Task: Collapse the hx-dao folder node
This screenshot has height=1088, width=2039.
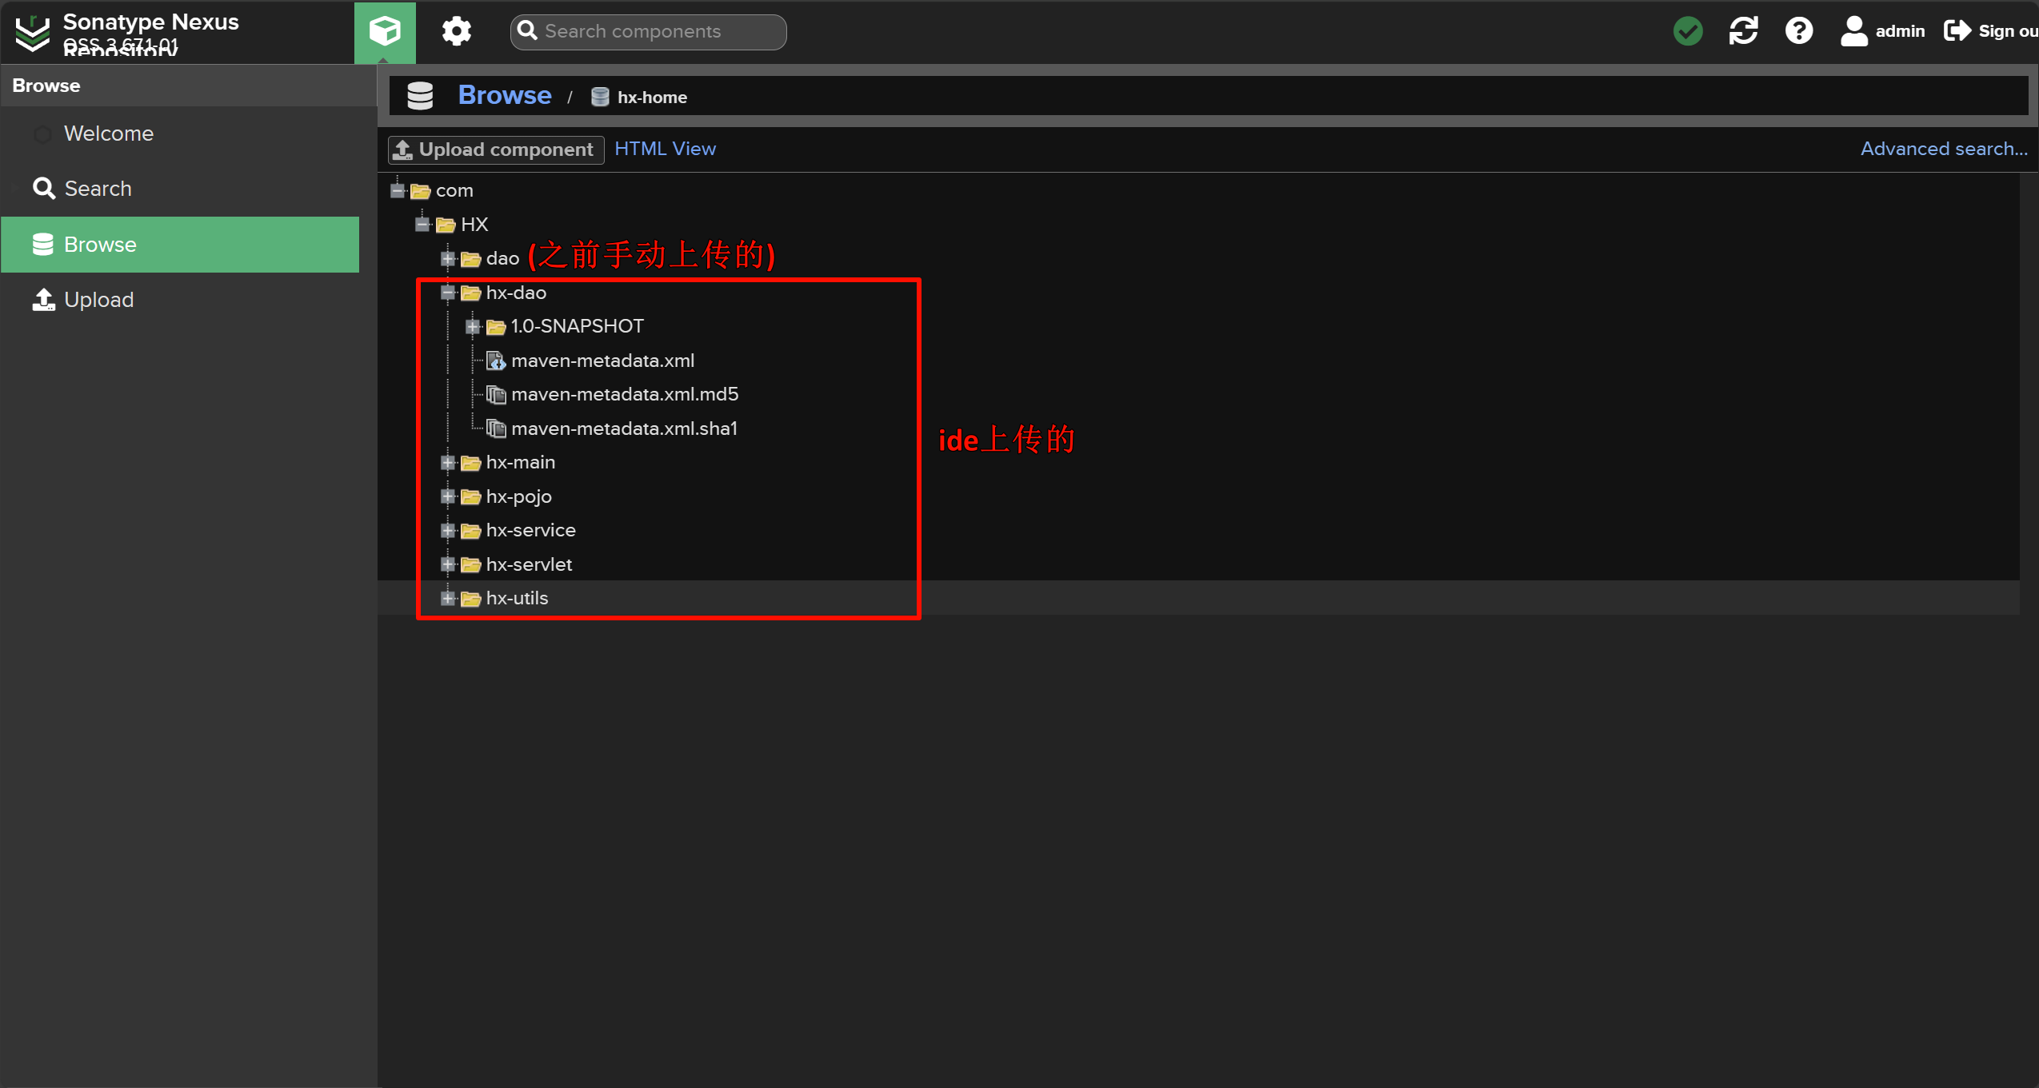Action: [x=448, y=293]
